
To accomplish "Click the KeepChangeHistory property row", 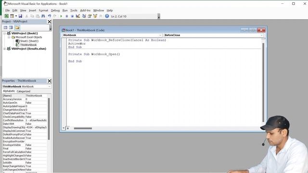I will [25, 166].
